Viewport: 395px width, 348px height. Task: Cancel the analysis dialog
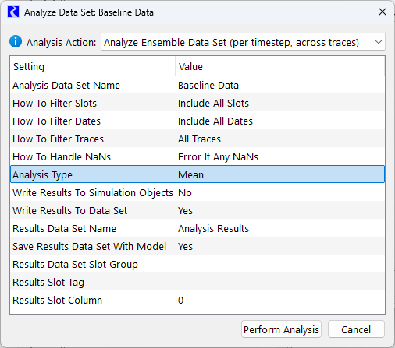pos(356,329)
